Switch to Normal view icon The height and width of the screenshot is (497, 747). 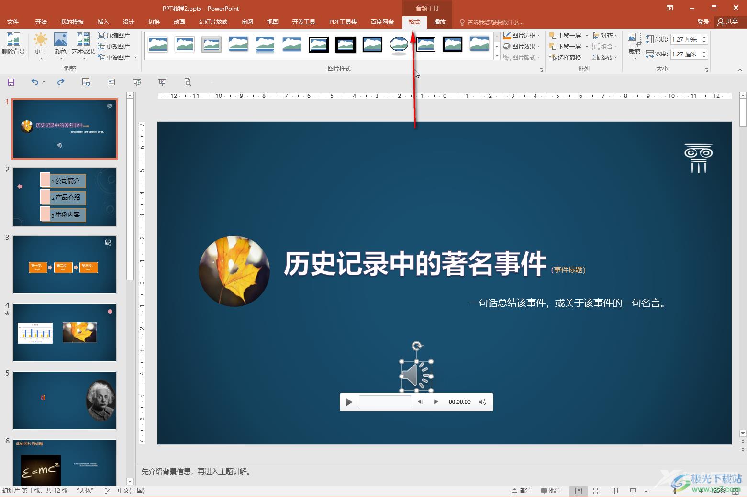tap(579, 491)
